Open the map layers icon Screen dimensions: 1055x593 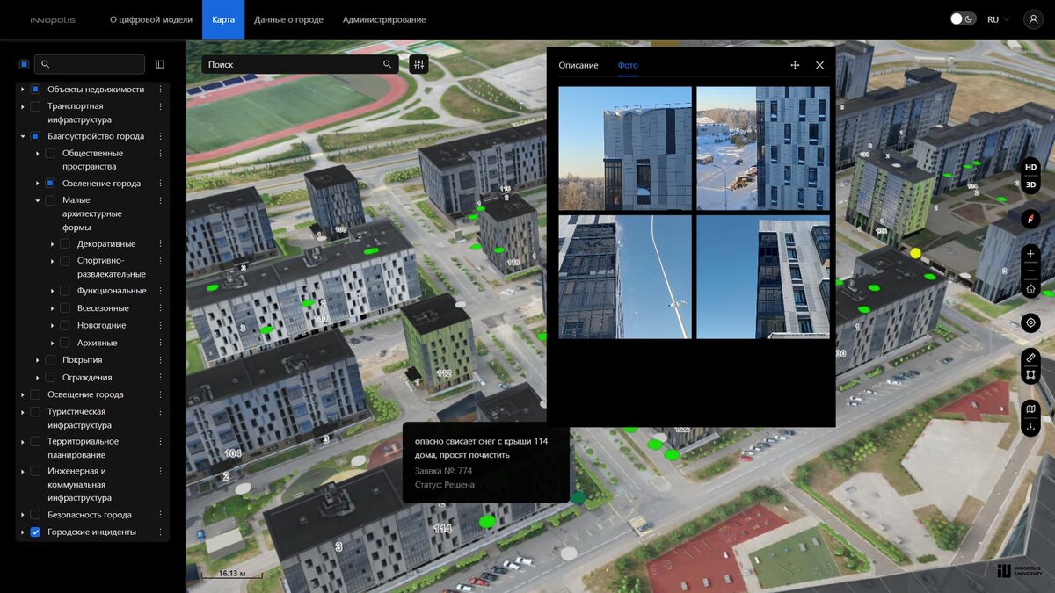click(1030, 409)
